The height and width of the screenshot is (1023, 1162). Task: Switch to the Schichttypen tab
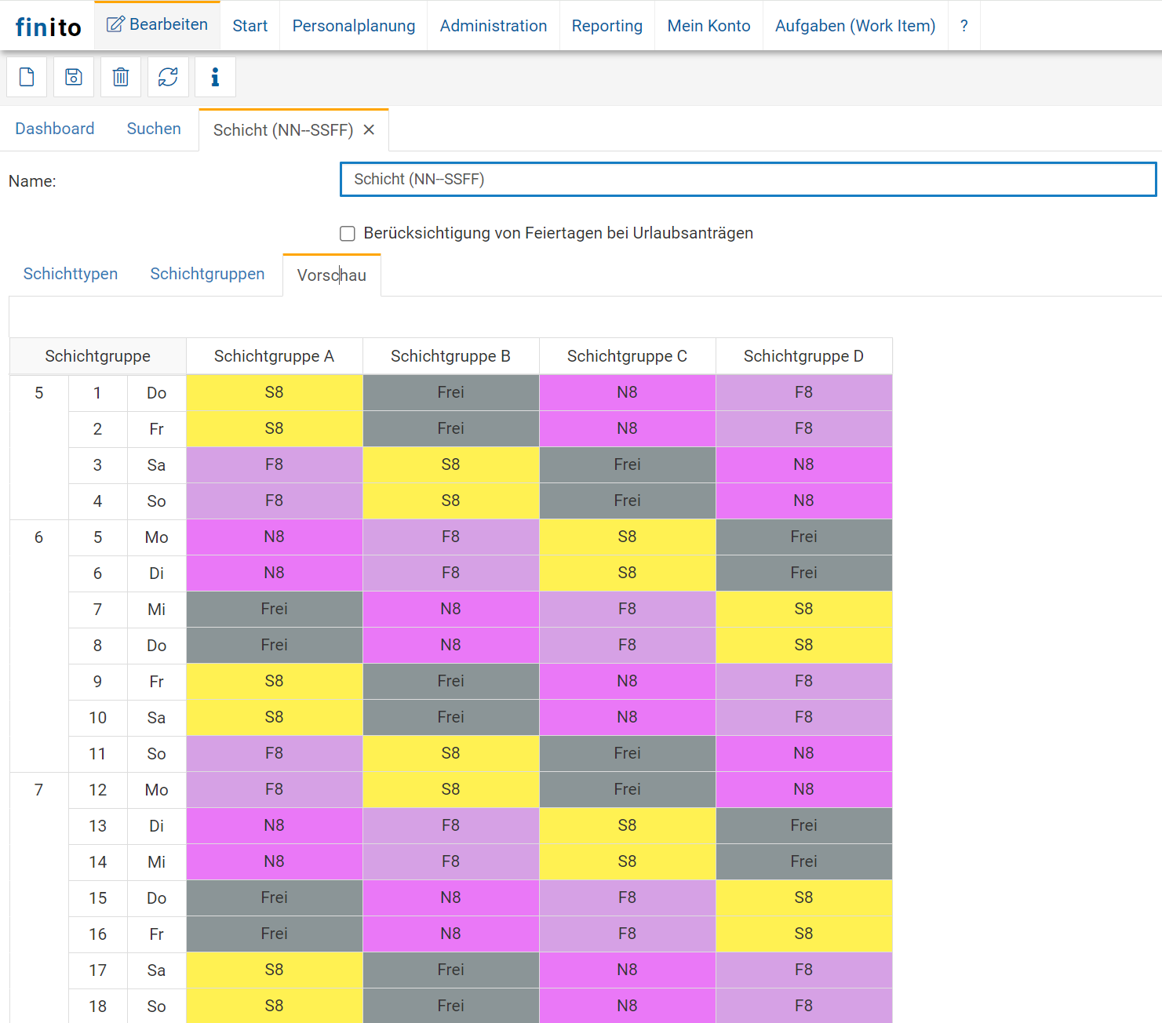(71, 274)
